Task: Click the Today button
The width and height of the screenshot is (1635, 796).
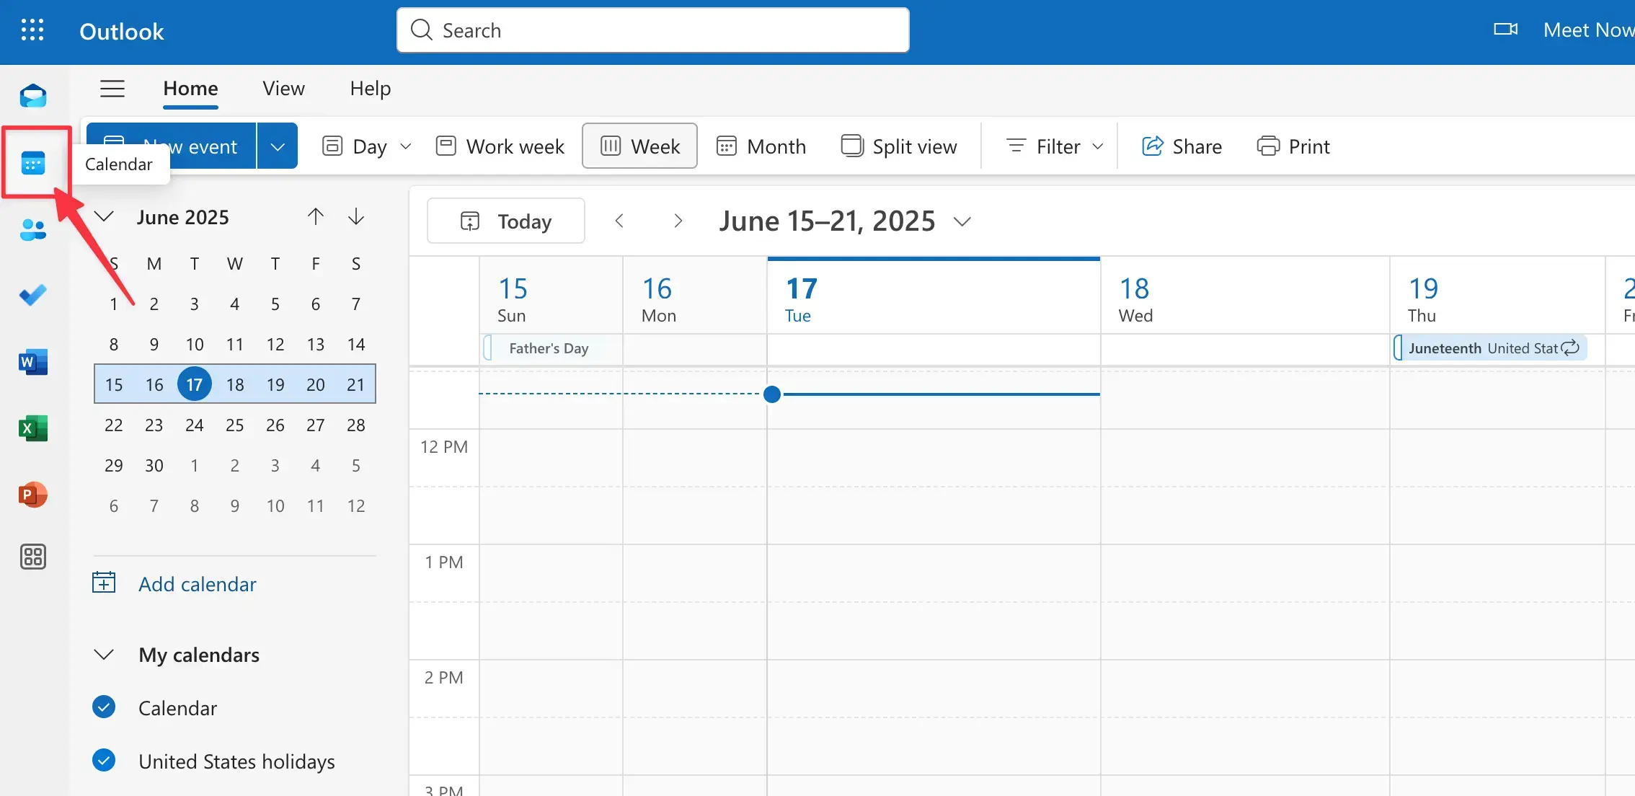Action: [x=506, y=221]
